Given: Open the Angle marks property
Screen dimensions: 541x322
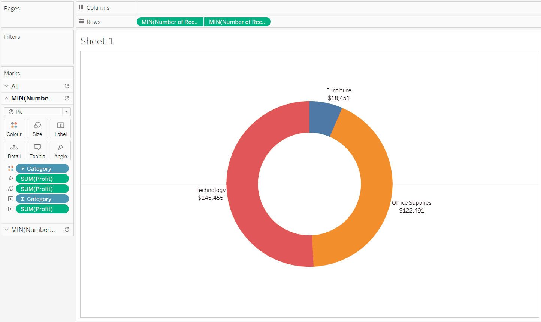Looking at the screenshot, I should [61, 151].
